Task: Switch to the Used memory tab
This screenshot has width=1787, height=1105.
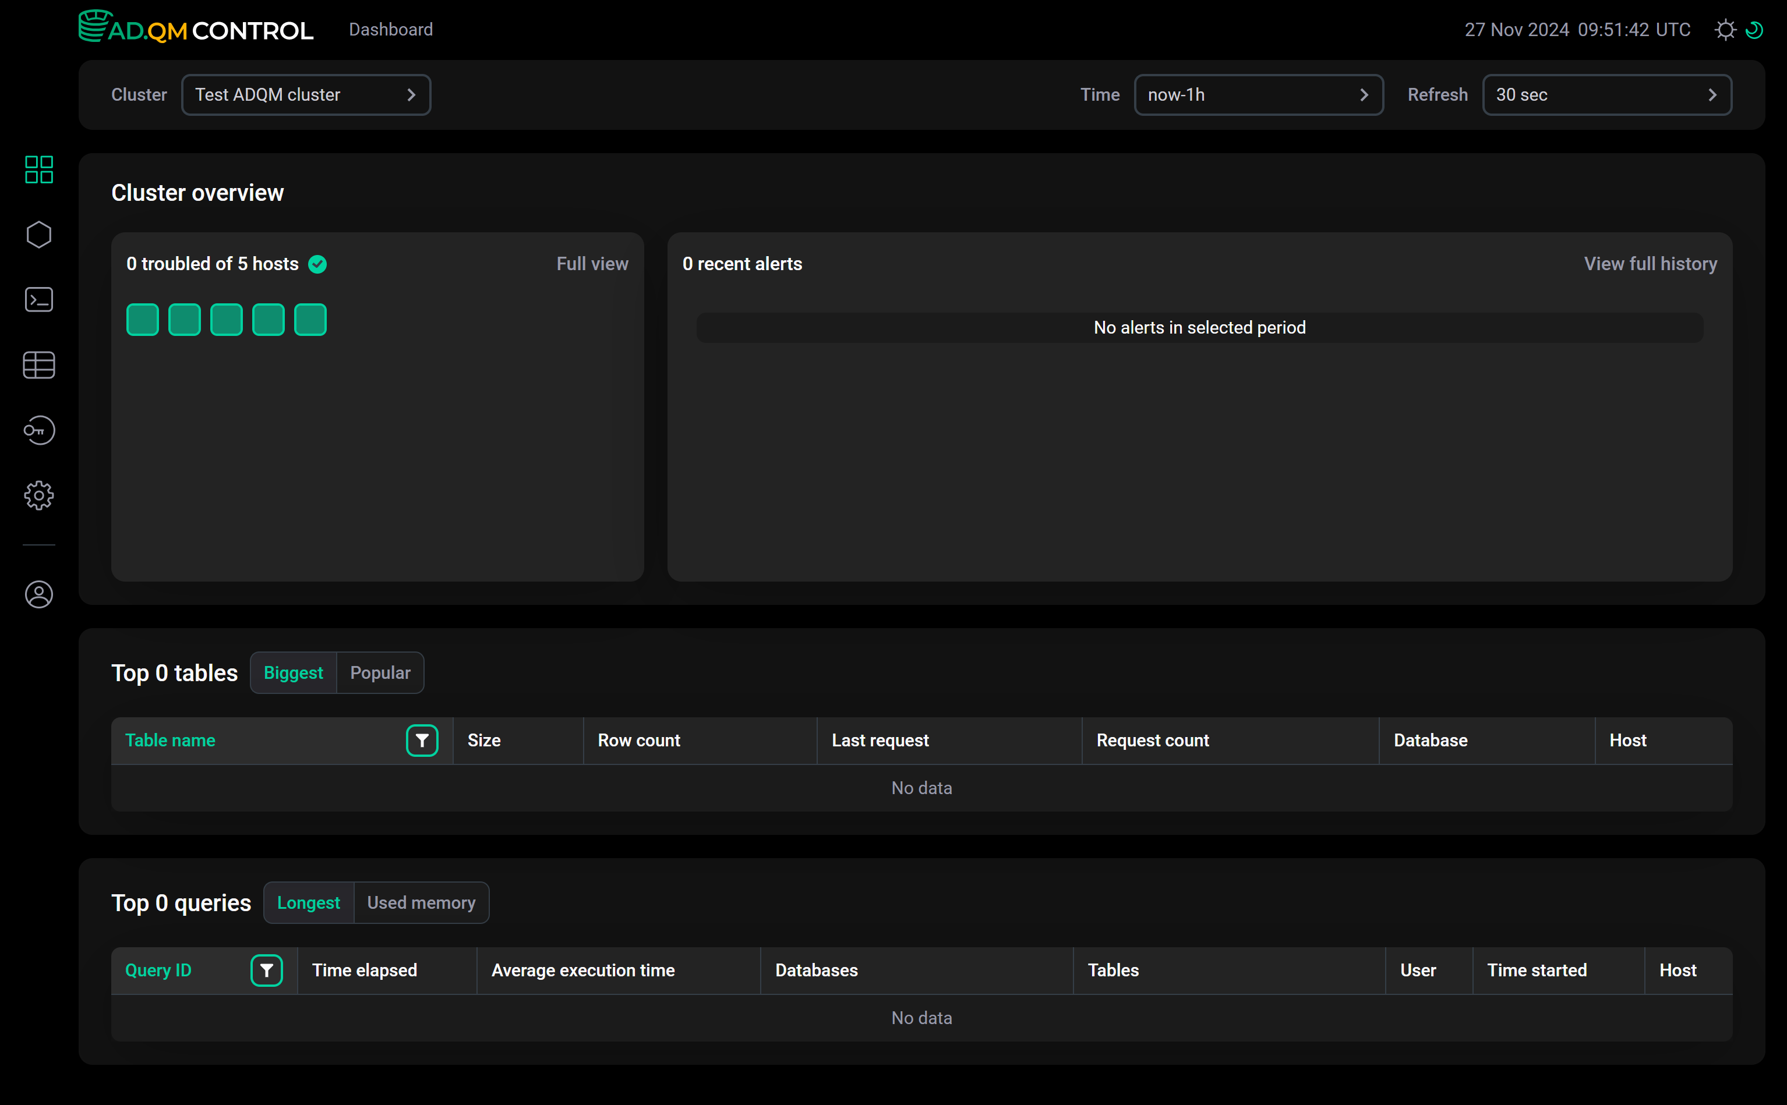Action: (421, 902)
